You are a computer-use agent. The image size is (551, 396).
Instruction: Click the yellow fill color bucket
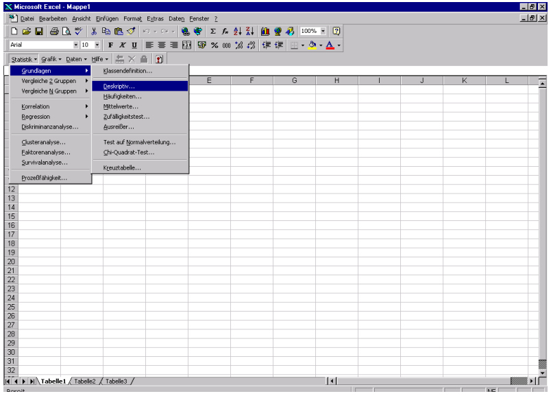(x=313, y=45)
